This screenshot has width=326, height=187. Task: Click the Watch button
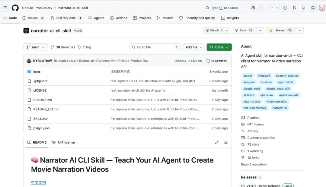pos(215,30)
